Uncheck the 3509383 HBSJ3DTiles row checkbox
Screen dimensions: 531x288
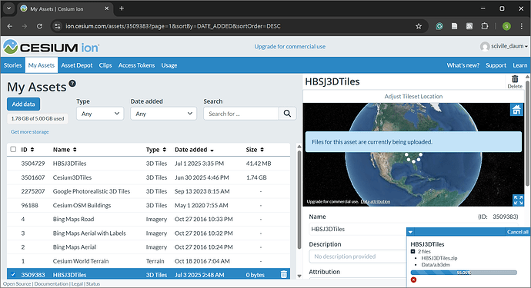pos(13,274)
